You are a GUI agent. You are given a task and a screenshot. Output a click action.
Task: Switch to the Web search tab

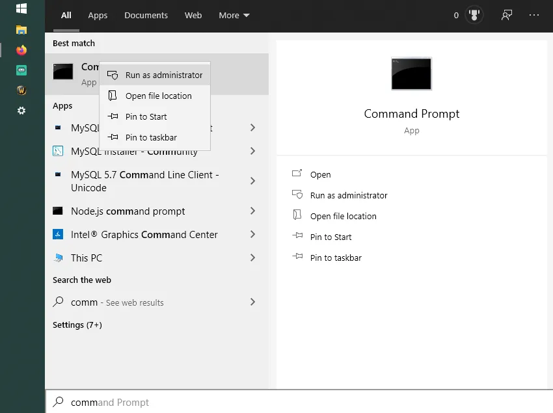pos(193,15)
